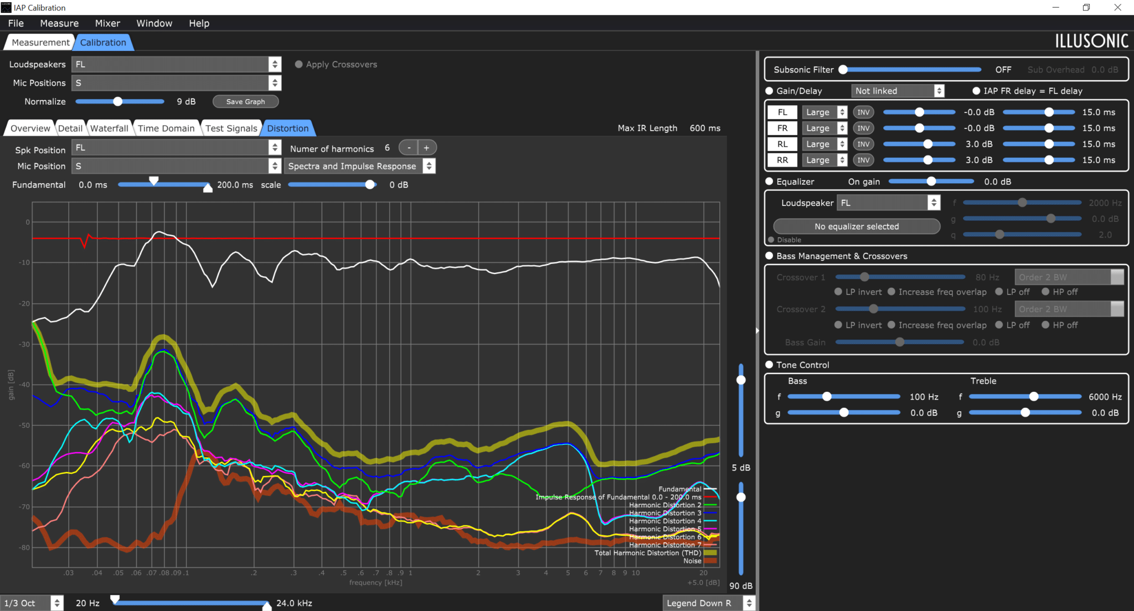The image size is (1134, 611).
Task: Open the 1/3 Oct smoothing dropdown
Action: point(32,603)
